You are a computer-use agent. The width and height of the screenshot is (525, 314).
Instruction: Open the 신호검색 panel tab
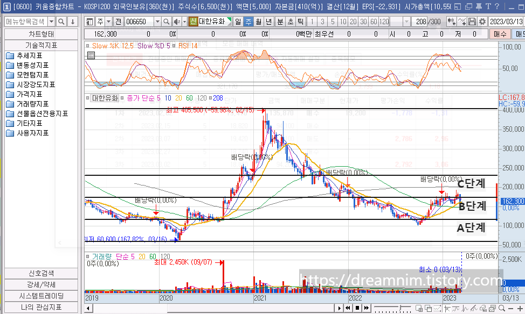(x=41, y=273)
